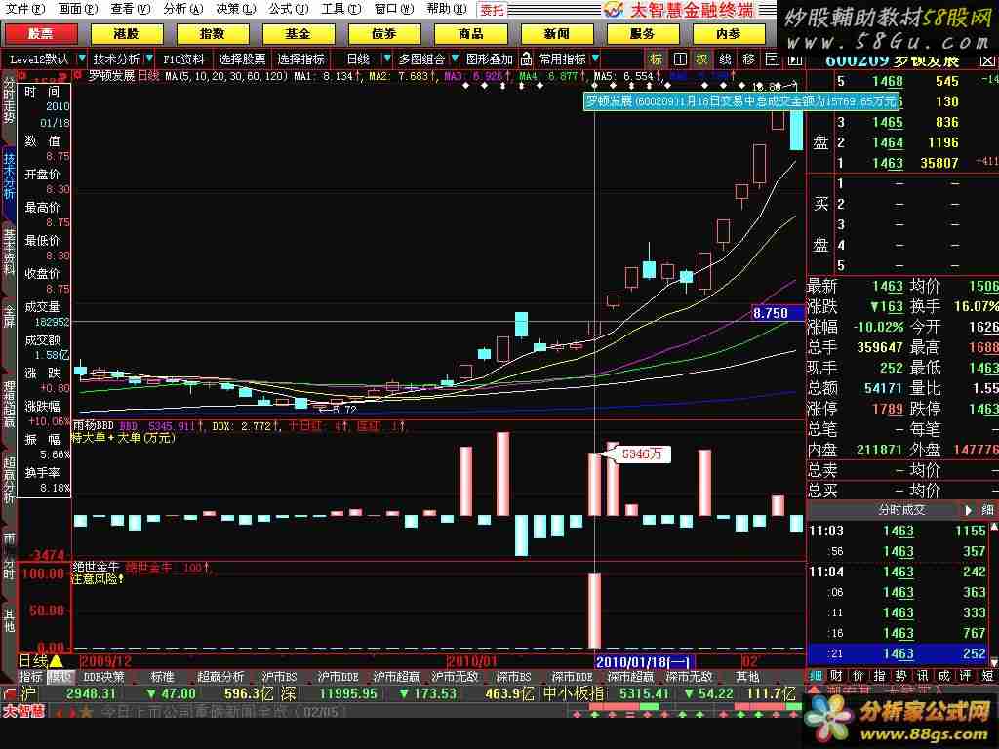999x749 pixels.
Task: Click the 成 deals icon in bottom-right strip
Action: point(944,676)
